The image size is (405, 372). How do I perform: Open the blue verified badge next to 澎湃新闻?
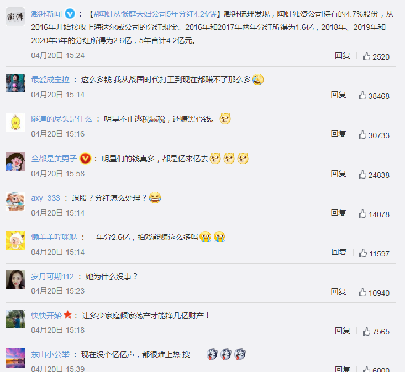click(x=70, y=14)
